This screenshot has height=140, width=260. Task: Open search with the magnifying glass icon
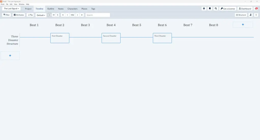point(216,9)
